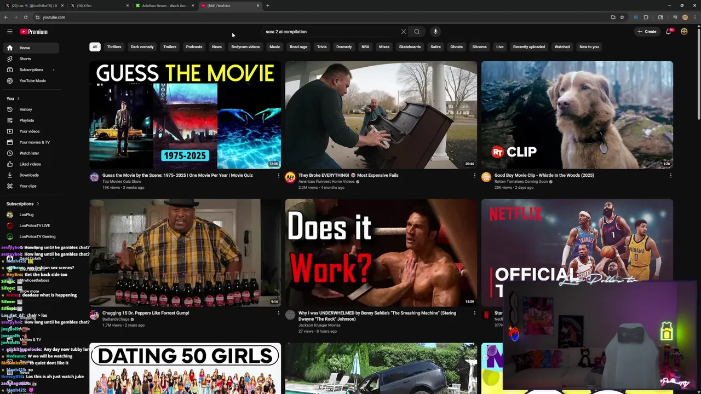Click the YouTube Premium logo

[x=33, y=32]
